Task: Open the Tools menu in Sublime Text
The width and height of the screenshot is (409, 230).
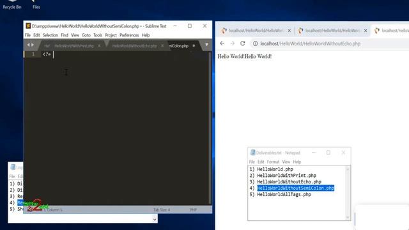Action: coord(98,35)
